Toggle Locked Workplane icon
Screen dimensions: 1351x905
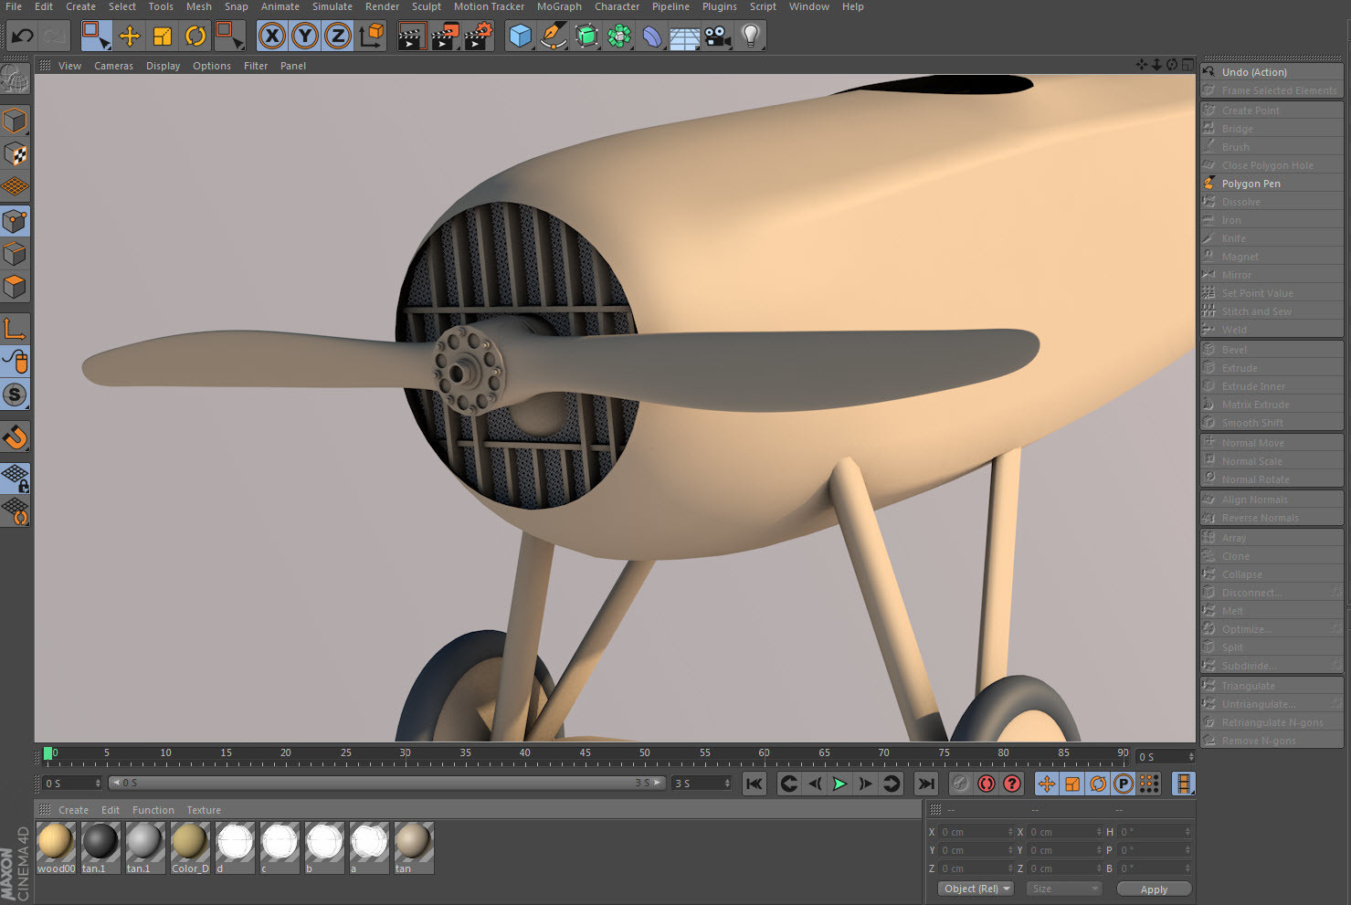tap(15, 479)
